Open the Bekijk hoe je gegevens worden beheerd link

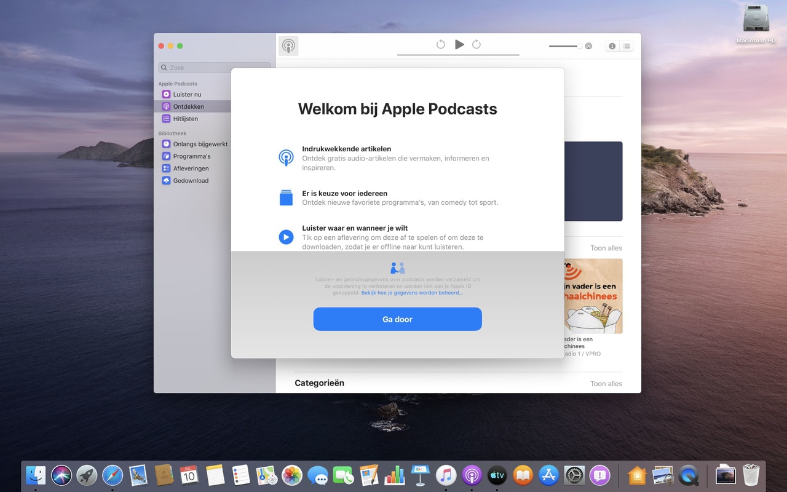pos(412,293)
